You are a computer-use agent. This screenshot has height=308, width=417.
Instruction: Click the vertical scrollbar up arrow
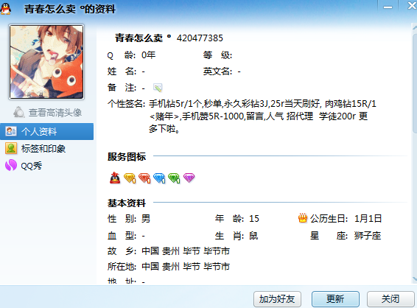tap(415, 27)
